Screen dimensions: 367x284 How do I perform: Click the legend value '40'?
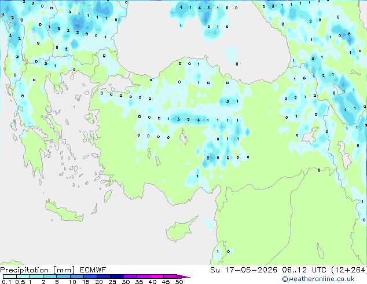tap(152, 282)
